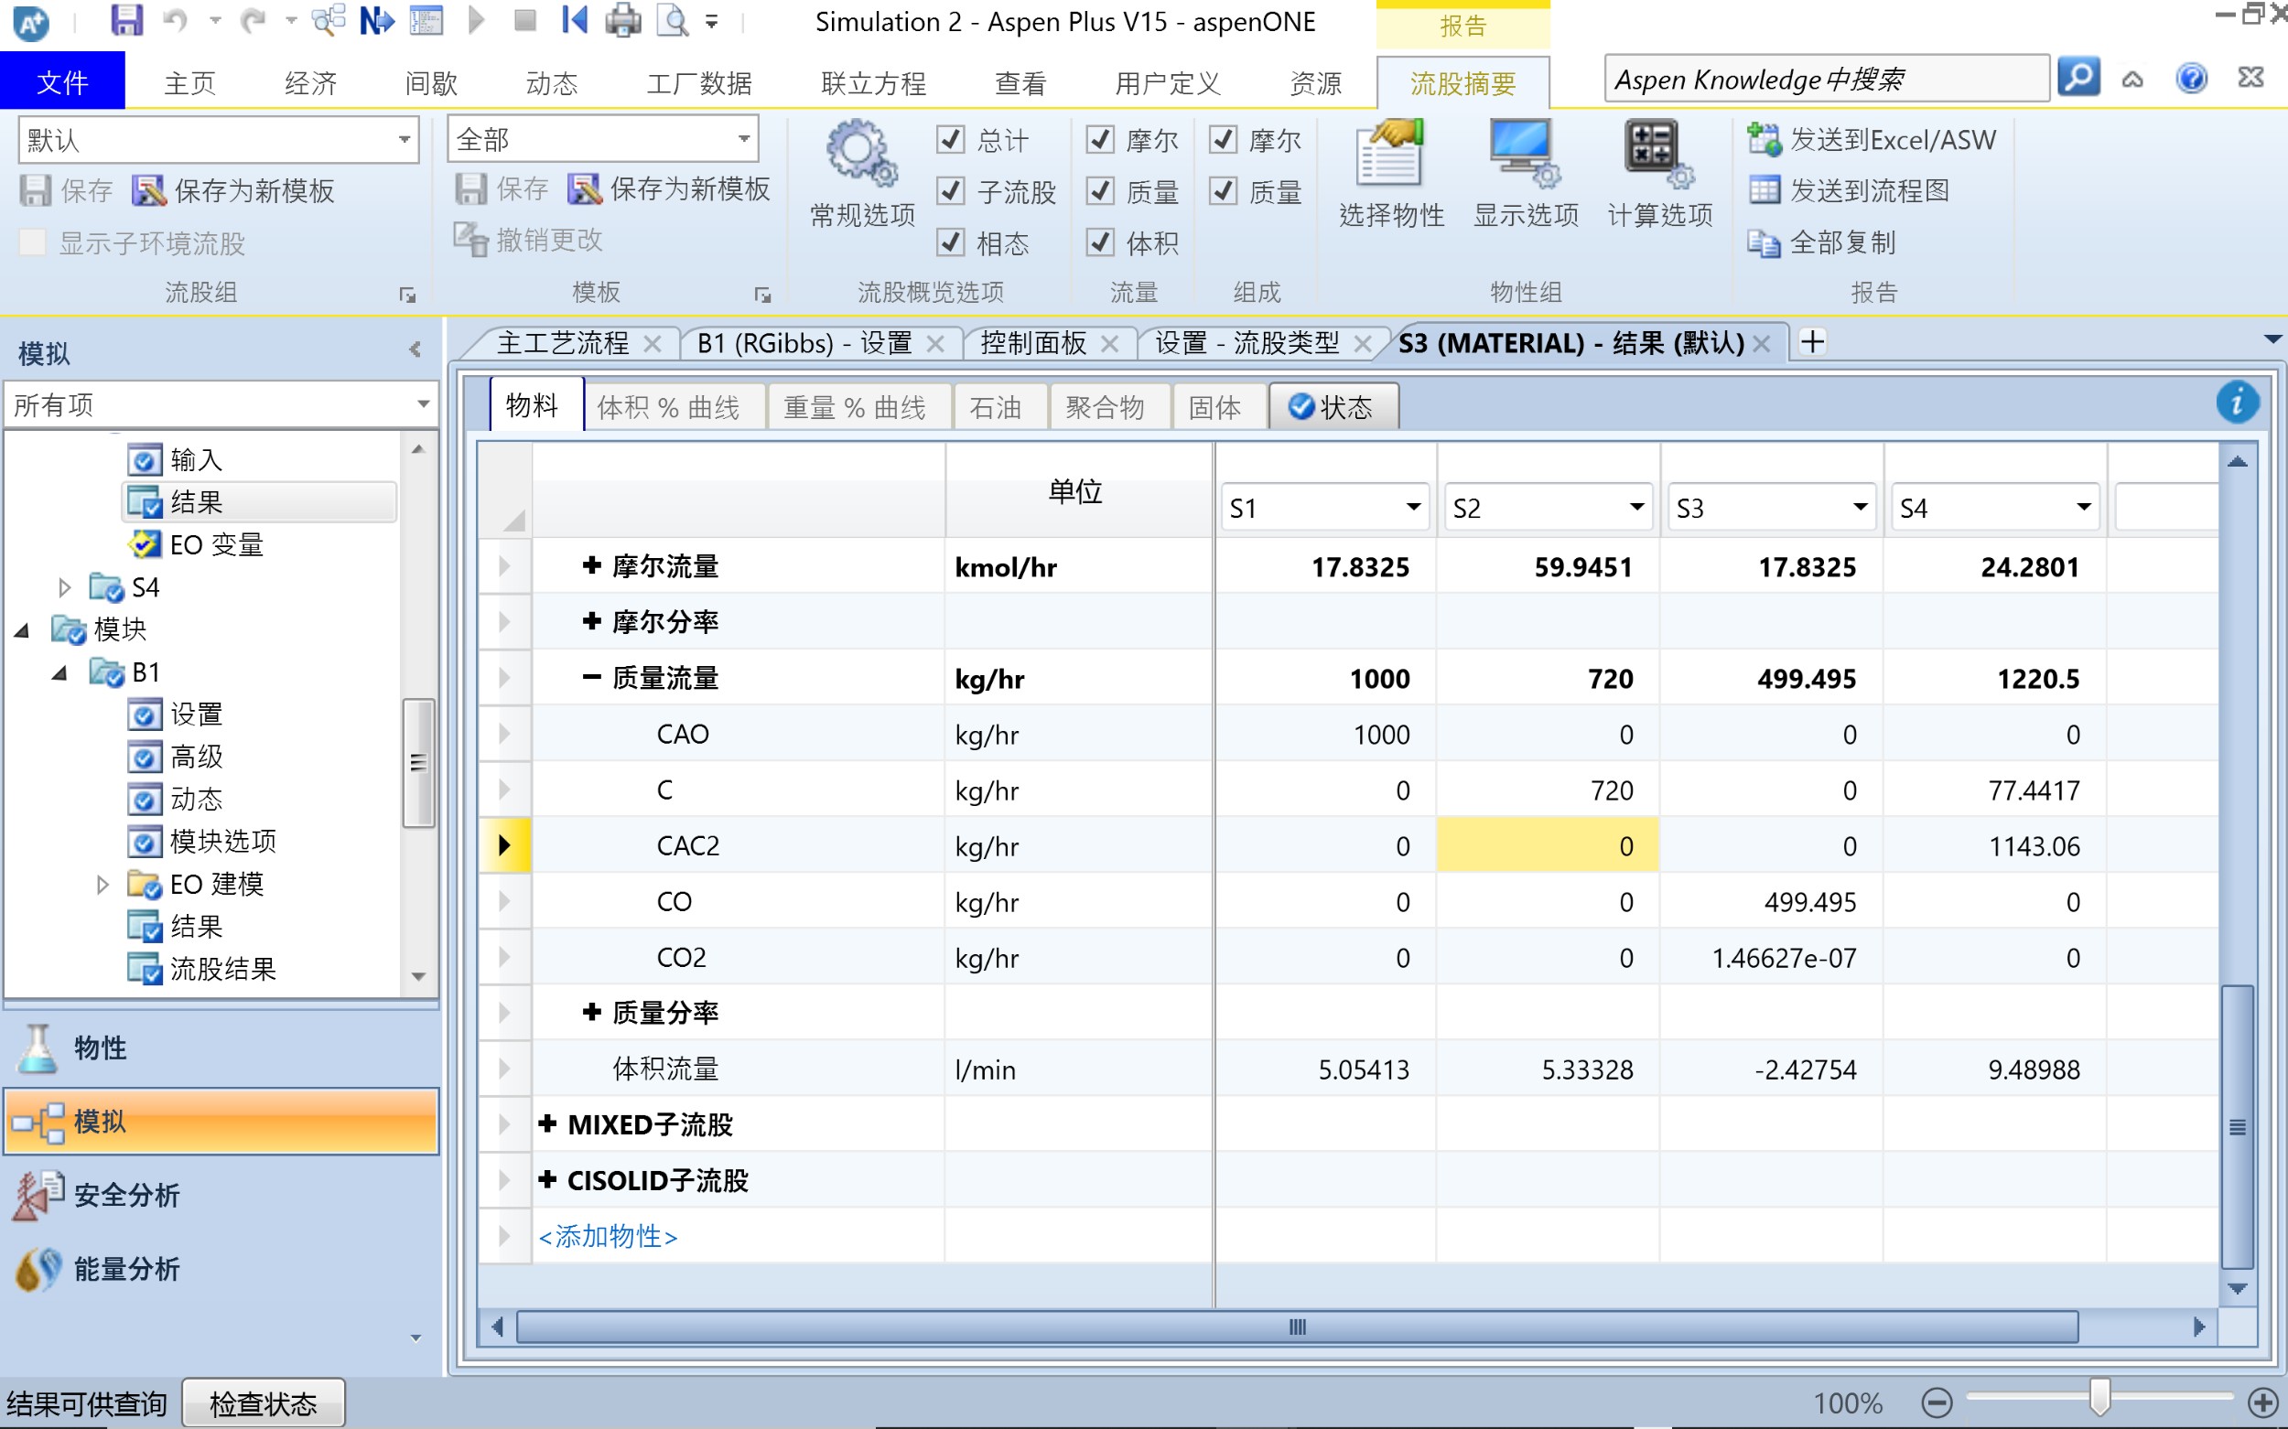
Task: Toggle the 体积 flow checkbox
Action: tap(1099, 242)
